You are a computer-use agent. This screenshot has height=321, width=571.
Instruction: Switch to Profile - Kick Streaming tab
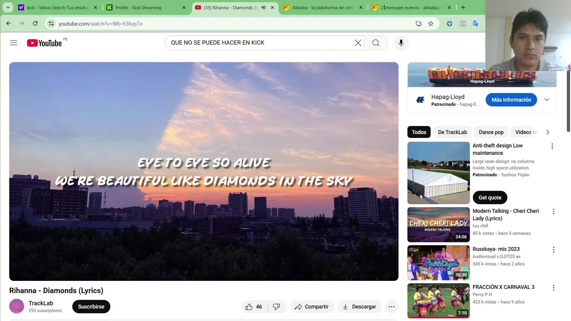click(x=145, y=8)
